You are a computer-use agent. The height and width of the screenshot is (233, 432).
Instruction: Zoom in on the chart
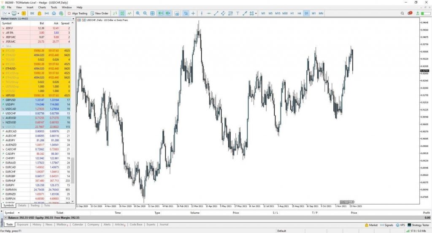(x=138, y=13)
